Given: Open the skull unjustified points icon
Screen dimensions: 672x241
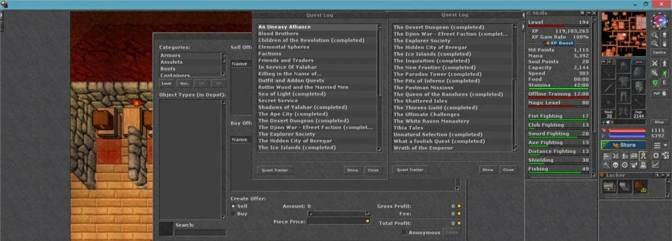Looking at the screenshot, I should [x=615, y=165].
